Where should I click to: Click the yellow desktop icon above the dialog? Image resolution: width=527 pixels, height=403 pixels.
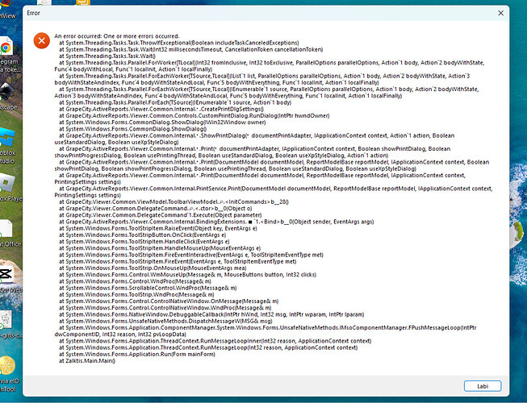pyautogui.click(x=84, y=3)
